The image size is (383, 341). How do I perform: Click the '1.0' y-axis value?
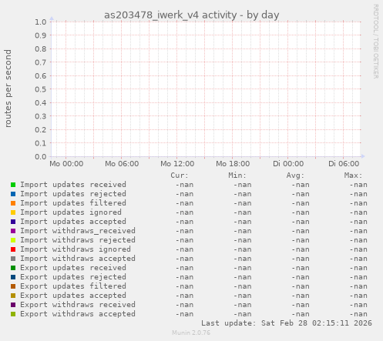coord(41,22)
